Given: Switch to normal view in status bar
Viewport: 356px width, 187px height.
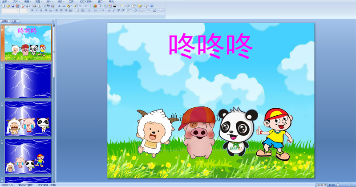Looking at the screenshot, I should 318,185.
